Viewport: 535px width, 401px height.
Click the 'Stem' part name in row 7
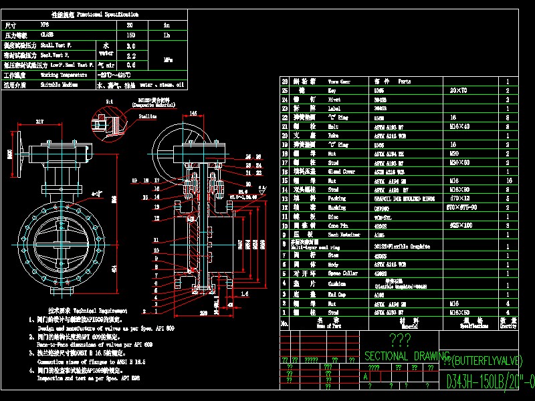click(x=333, y=255)
